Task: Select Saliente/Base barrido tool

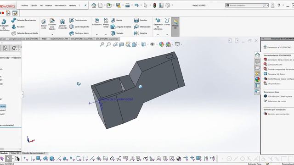Action: (23, 20)
